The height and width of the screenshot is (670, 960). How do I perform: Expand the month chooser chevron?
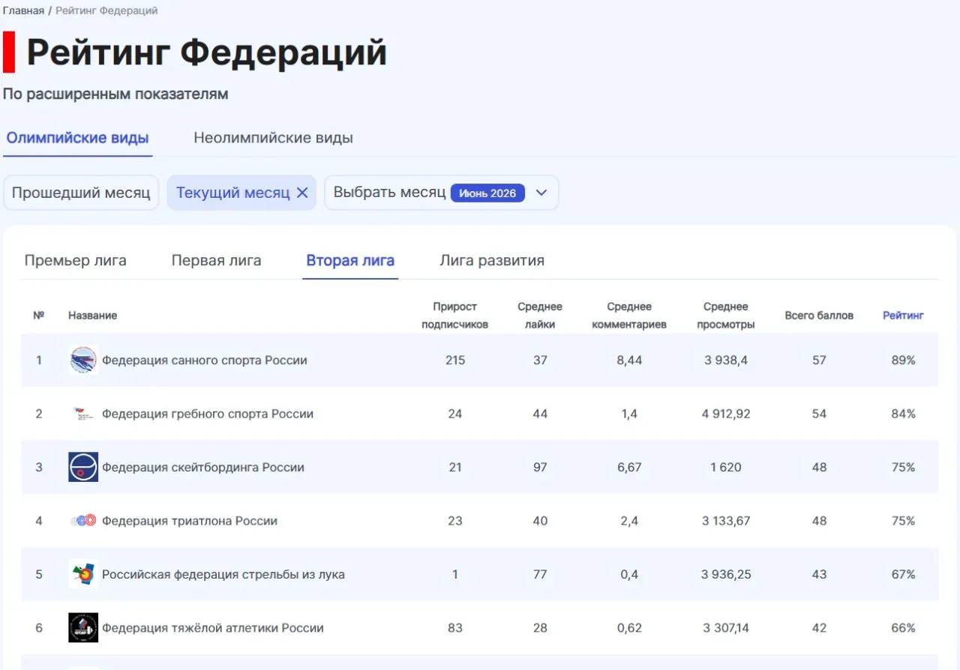click(541, 193)
